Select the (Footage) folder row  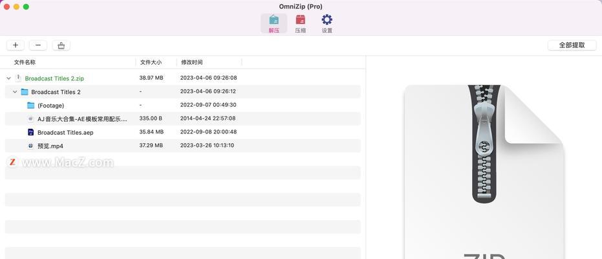(x=183, y=106)
